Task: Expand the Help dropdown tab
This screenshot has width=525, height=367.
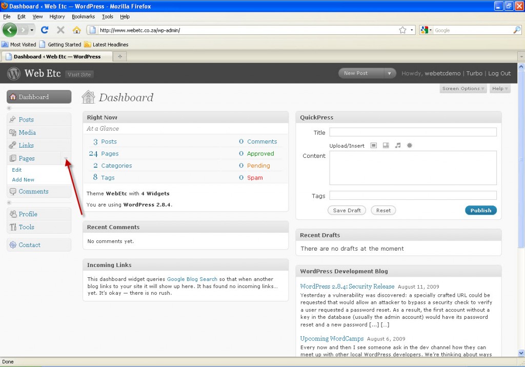Action: (x=500, y=88)
